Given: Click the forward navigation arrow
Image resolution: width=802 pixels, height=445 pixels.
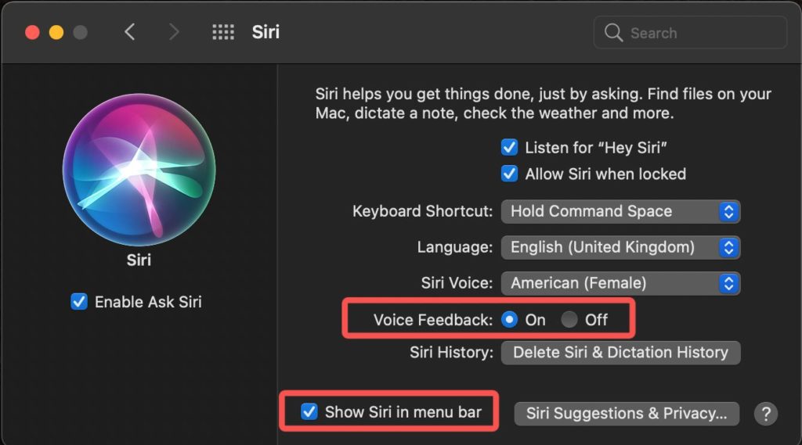Looking at the screenshot, I should [175, 32].
